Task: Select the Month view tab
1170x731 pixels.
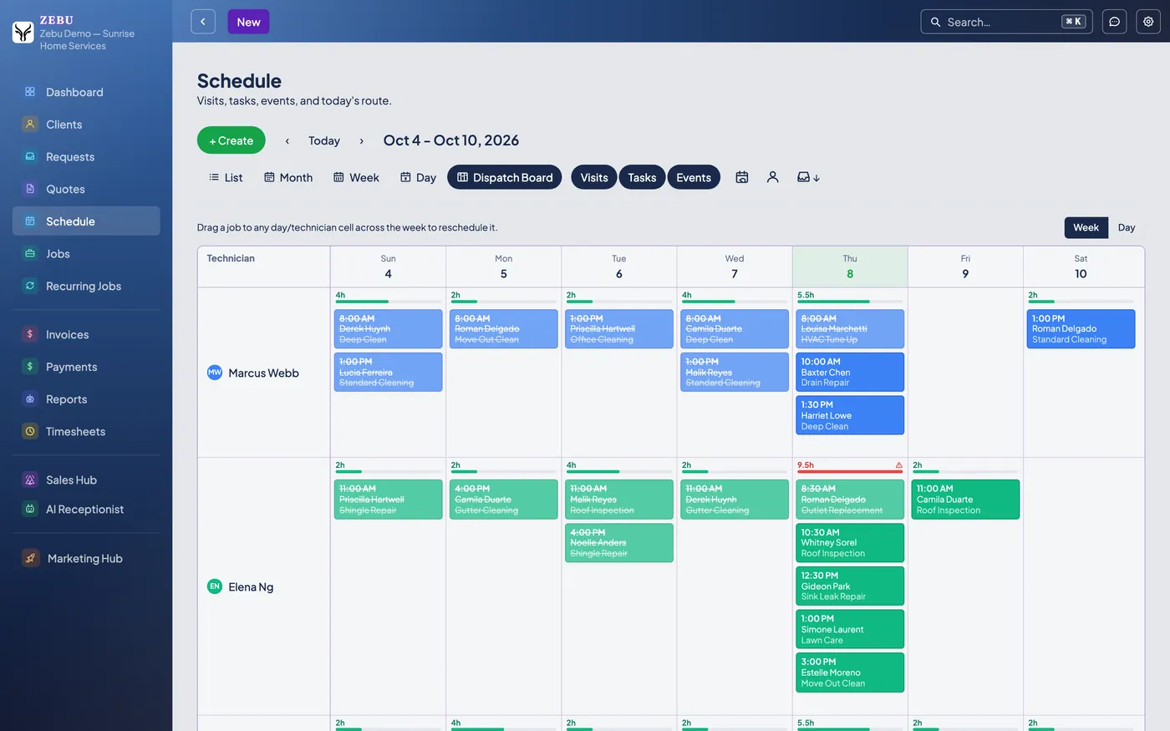Action: [288, 177]
